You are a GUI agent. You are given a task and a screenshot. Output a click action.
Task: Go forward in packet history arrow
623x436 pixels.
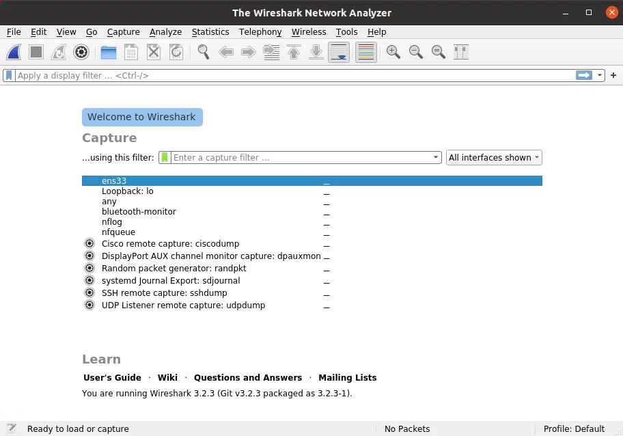[x=249, y=52]
